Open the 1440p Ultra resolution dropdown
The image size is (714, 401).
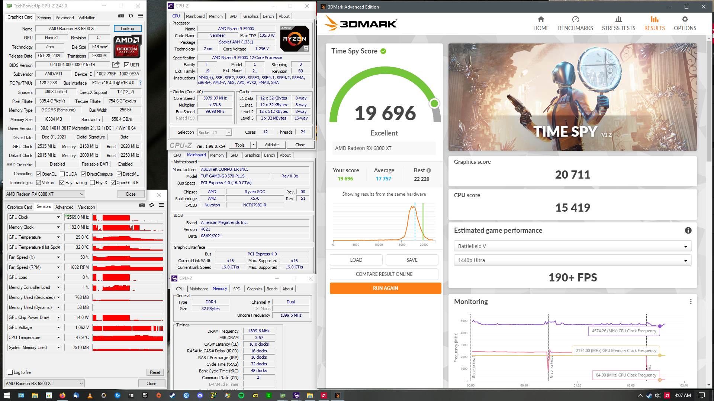572,260
